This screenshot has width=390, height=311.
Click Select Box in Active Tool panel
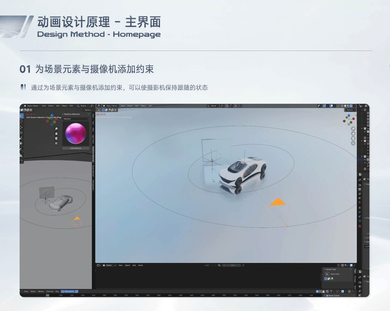tap(335, 274)
